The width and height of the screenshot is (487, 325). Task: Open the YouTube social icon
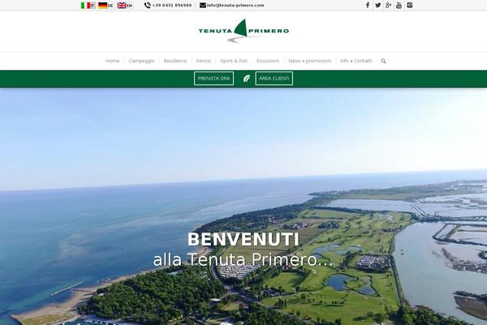coord(399,5)
